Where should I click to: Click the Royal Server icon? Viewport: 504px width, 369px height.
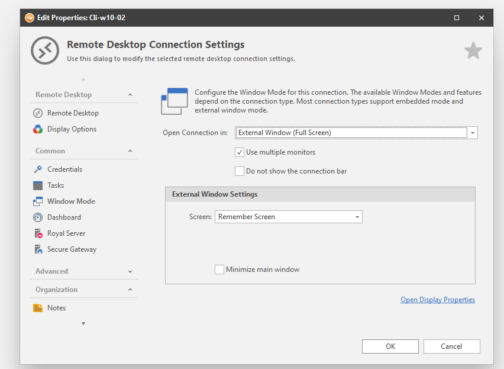click(x=38, y=233)
